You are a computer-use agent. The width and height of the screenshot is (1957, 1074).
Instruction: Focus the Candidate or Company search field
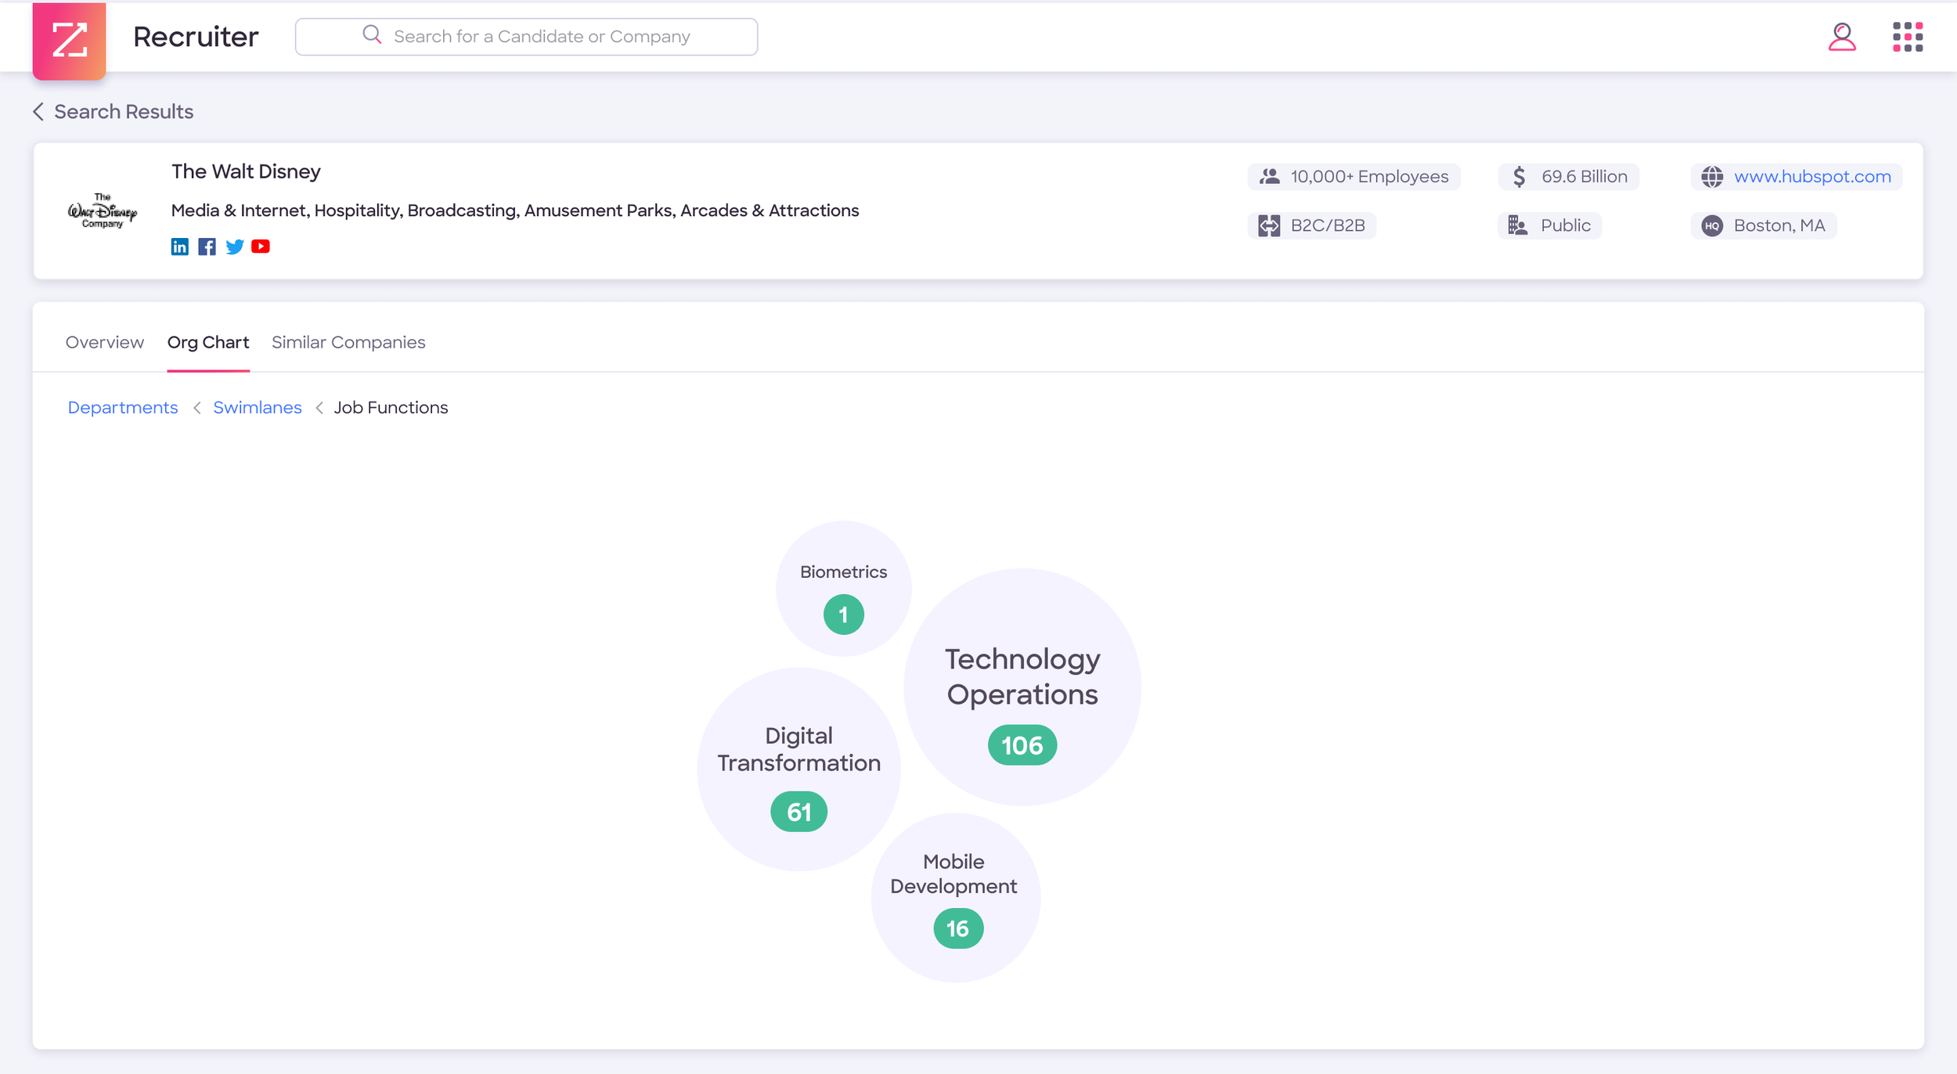point(526,37)
